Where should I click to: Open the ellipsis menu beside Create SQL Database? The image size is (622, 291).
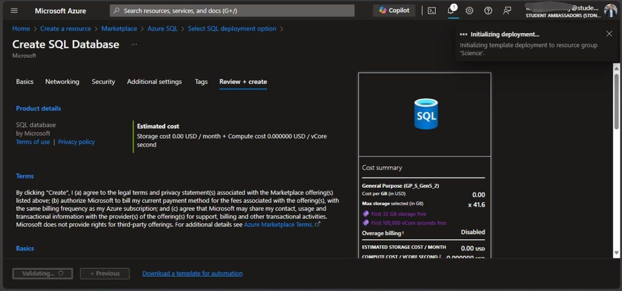(x=134, y=44)
